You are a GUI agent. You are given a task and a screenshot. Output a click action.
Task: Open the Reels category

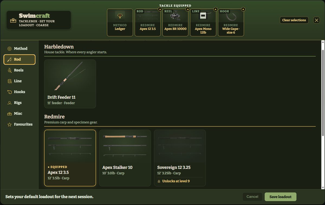point(19,70)
